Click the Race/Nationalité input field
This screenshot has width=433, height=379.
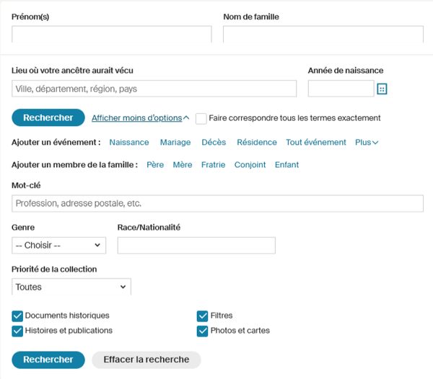pyautogui.click(x=196, y=245)
